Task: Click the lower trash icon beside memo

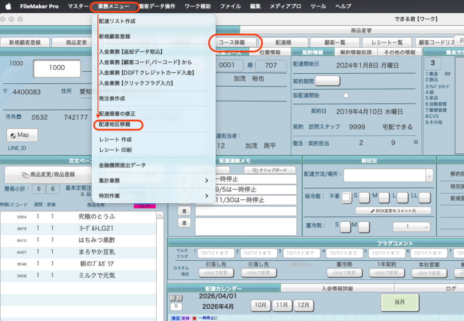Action: coord(184,222)
